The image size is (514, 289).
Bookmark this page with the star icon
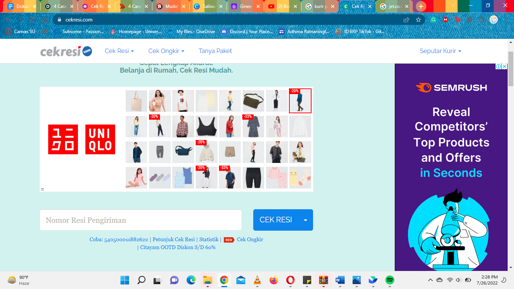click(x=418, y=20)
